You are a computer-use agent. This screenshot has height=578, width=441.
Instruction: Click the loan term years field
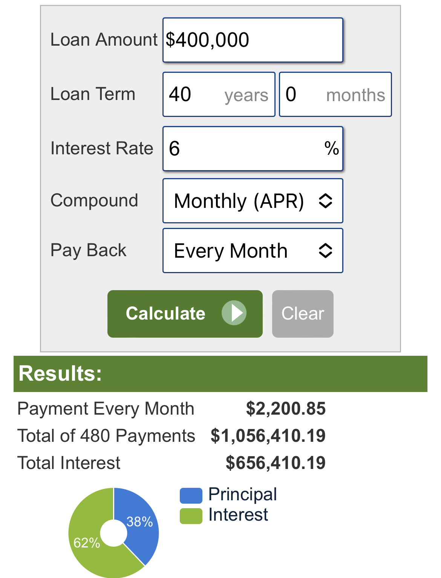click(x=219, y=94)
